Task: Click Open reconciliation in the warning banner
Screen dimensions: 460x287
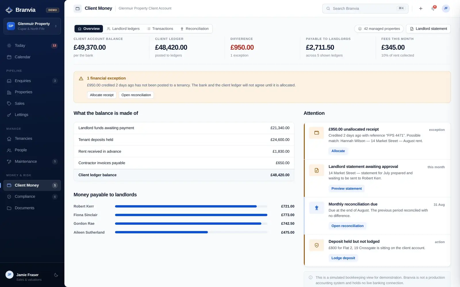Action: [x=136, y=95]
